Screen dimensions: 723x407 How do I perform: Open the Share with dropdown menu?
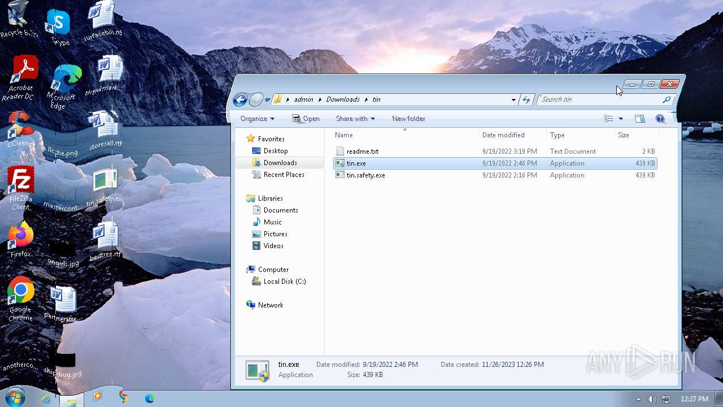coord(355,119)
